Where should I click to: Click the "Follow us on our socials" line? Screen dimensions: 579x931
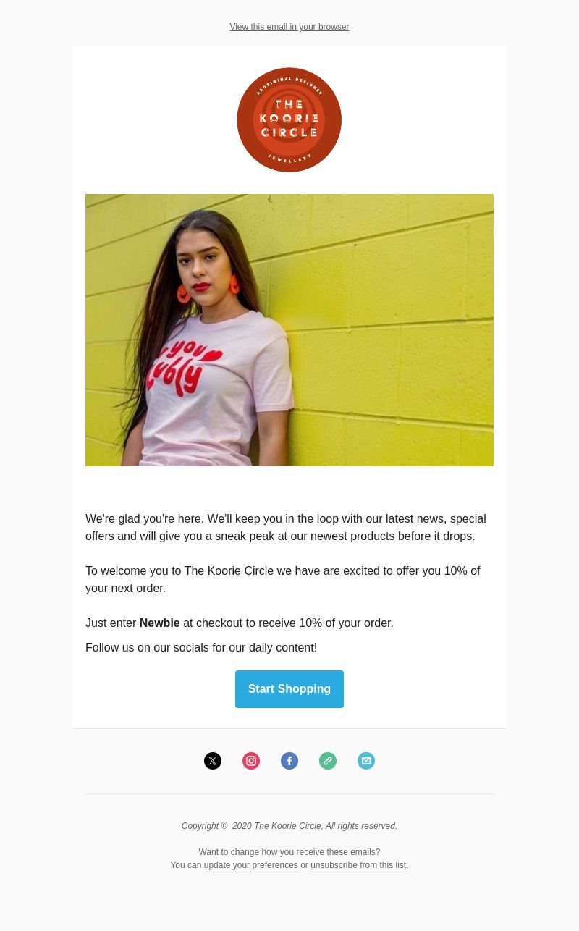click(x=201, y=648)
